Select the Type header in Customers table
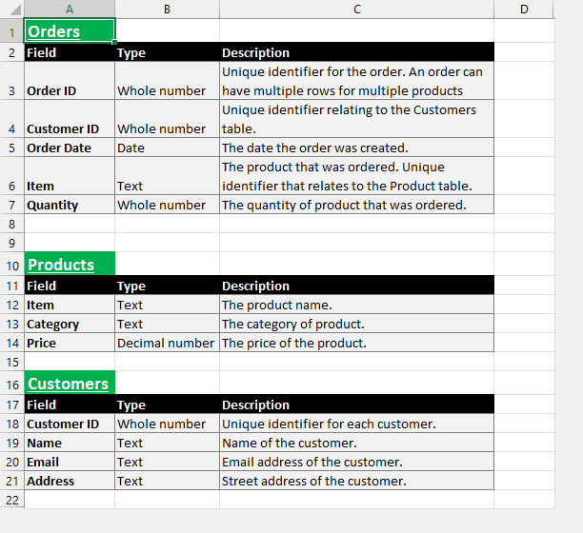The image size is (583, 533). [x=167, y=405]
